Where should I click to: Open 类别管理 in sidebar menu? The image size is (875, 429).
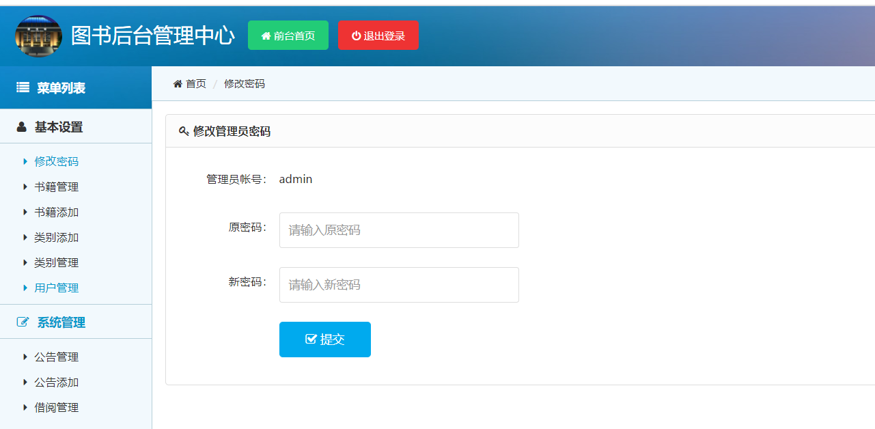coord(57,263)
